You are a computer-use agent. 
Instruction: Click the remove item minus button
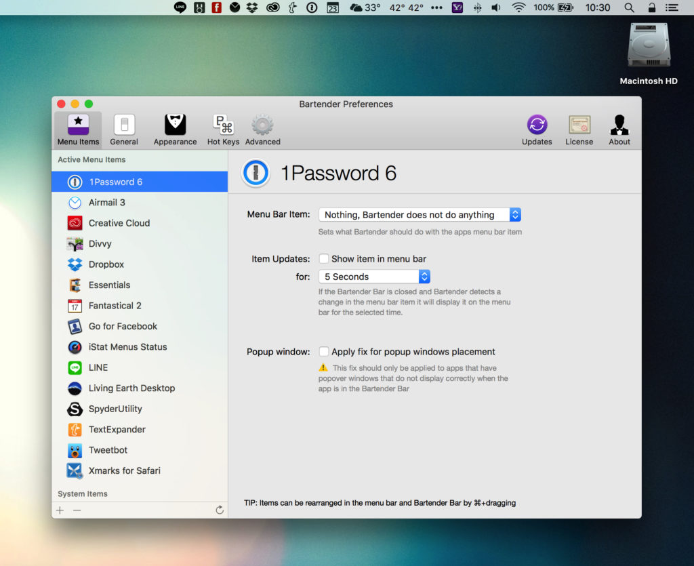coord(77,510)
